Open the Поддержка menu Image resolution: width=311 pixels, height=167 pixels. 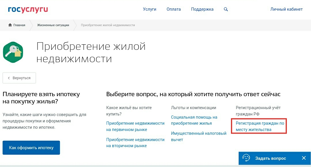click(202, 9)
